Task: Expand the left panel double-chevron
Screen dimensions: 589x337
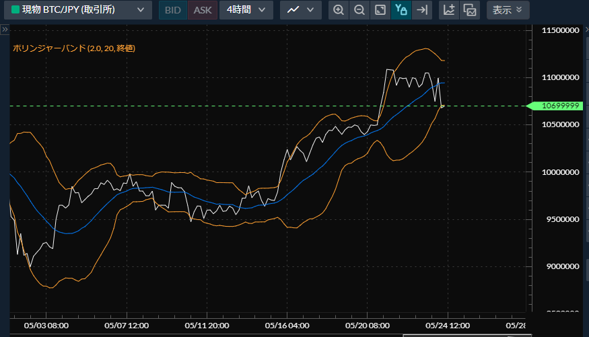Action: (x=5, y=30)
